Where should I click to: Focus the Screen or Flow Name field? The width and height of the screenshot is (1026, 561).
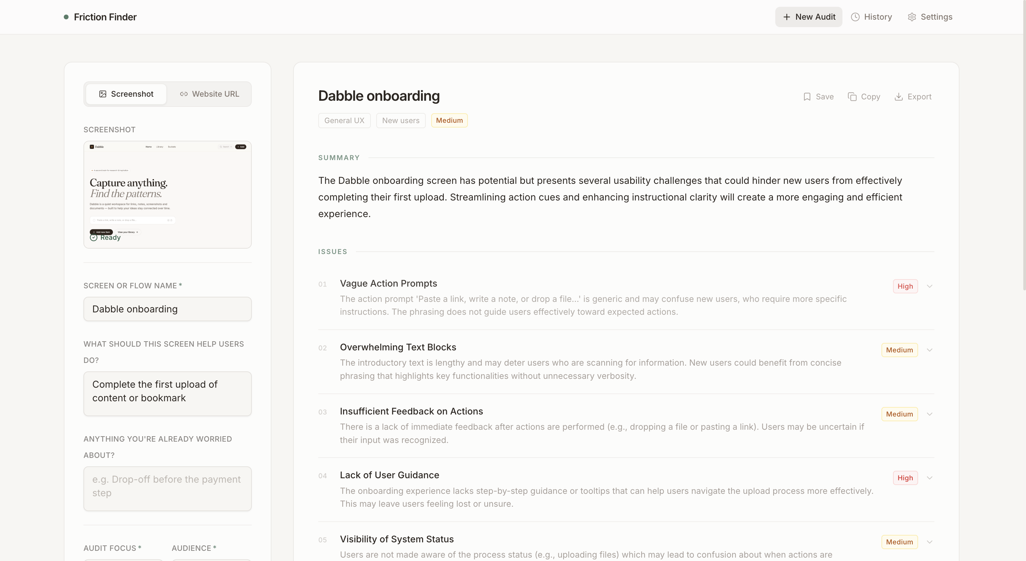pyautogui.click(x=167, y=309)
